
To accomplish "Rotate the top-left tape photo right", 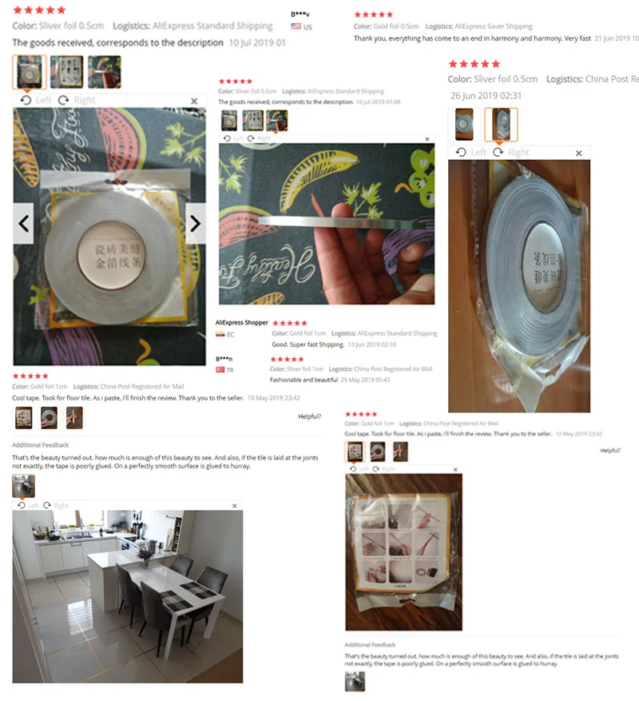I will click(77, 100).
